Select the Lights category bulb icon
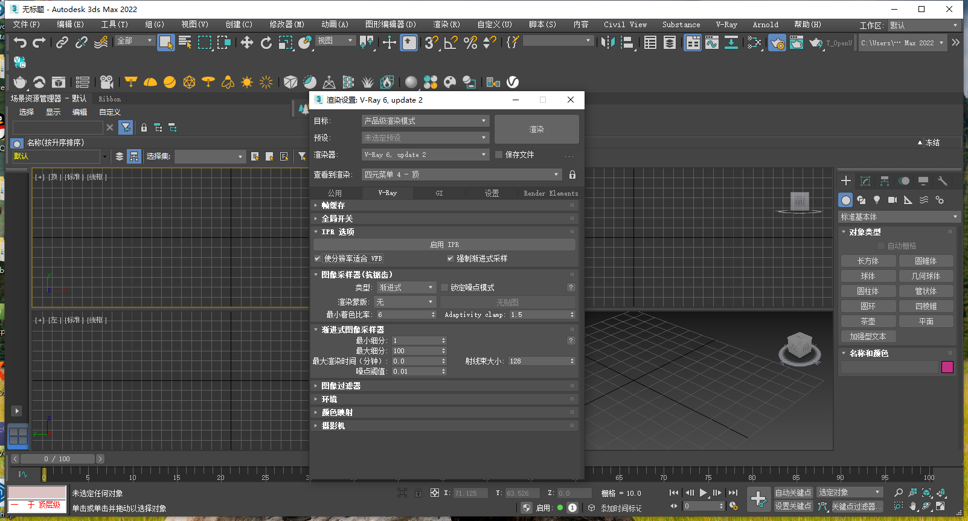This screenshot has width=968, height=521. coord(877,200)
